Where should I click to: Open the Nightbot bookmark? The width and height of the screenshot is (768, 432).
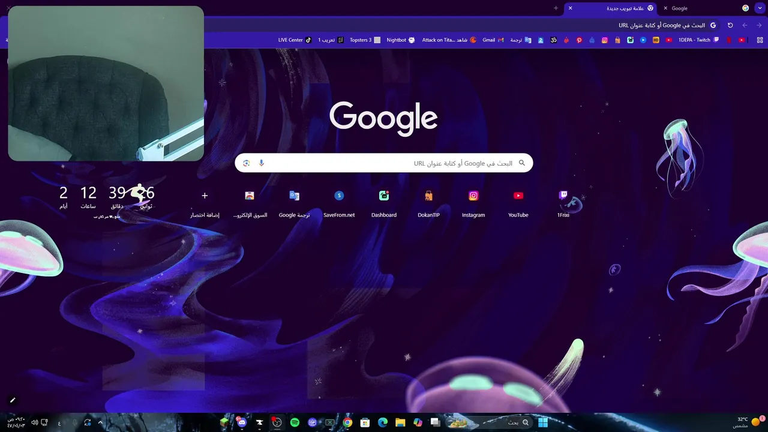[400, 40]
